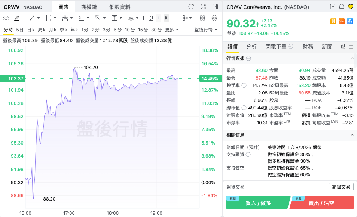Switch to the 期權鏈 tab
The width and height of the screenshot is (357, 217).
(x=89, y=7)
